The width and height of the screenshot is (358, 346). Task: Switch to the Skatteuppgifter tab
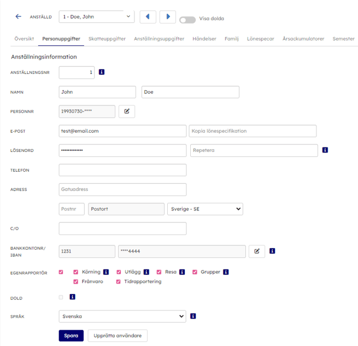107,39
